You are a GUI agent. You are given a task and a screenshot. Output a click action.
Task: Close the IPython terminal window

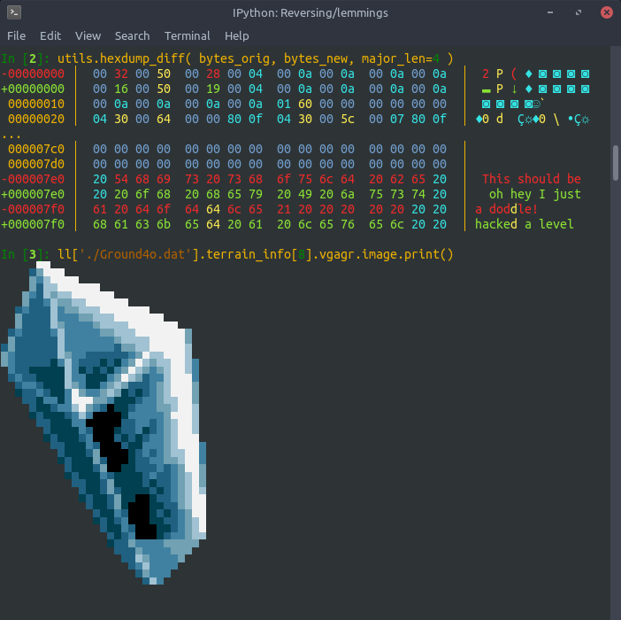pyautogui.click(x=606, y=12)
